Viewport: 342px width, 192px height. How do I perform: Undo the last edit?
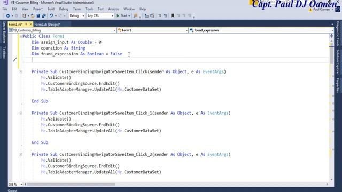51,15
